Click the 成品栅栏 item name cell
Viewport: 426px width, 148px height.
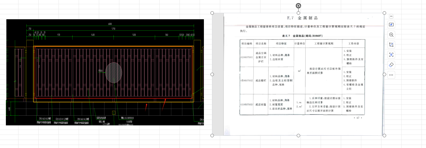coord(261,80)
